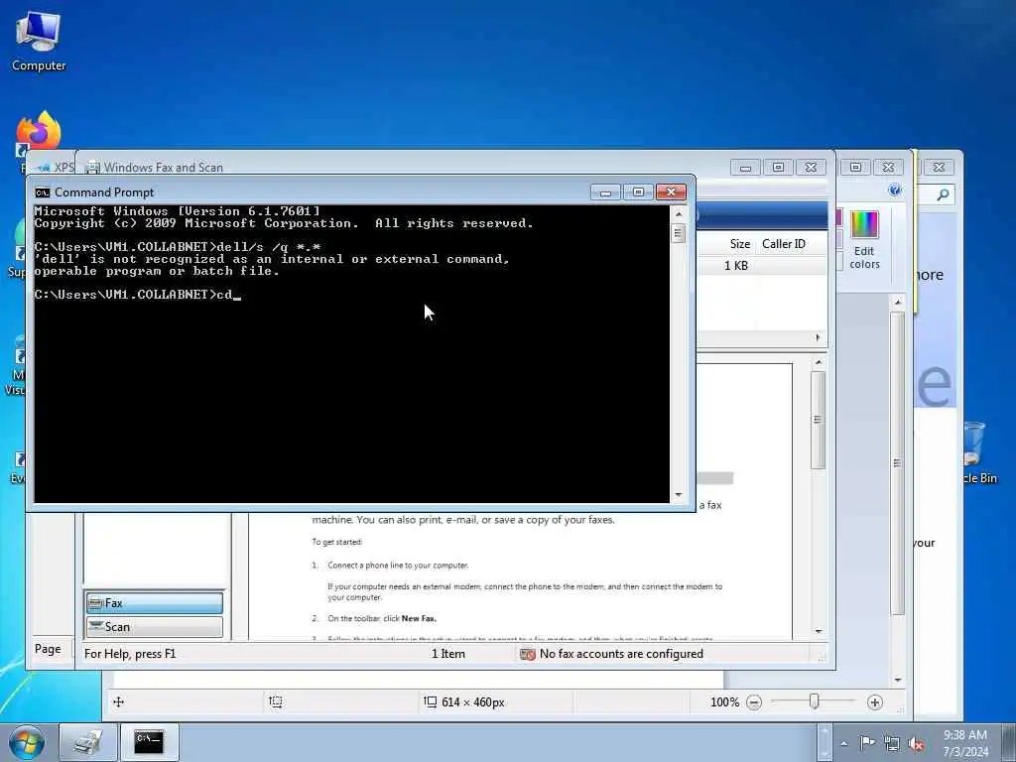This screenshot has height=762, width=1016.
Task: Open the Windows Start menu
Action: click(x=27, y=742)
